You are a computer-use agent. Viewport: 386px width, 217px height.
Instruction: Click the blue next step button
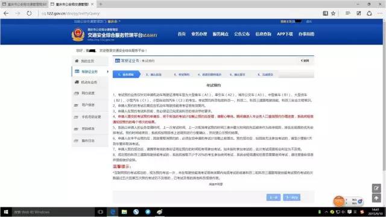pos(291,197)
